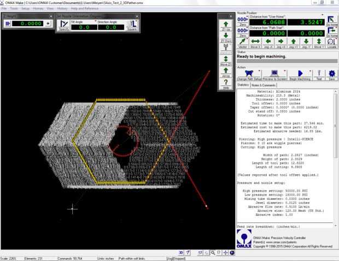Expand Change Path Setup options arrow
Viewport: 339px width, 261px height.
pyautogui.click(x=259, y=71)
